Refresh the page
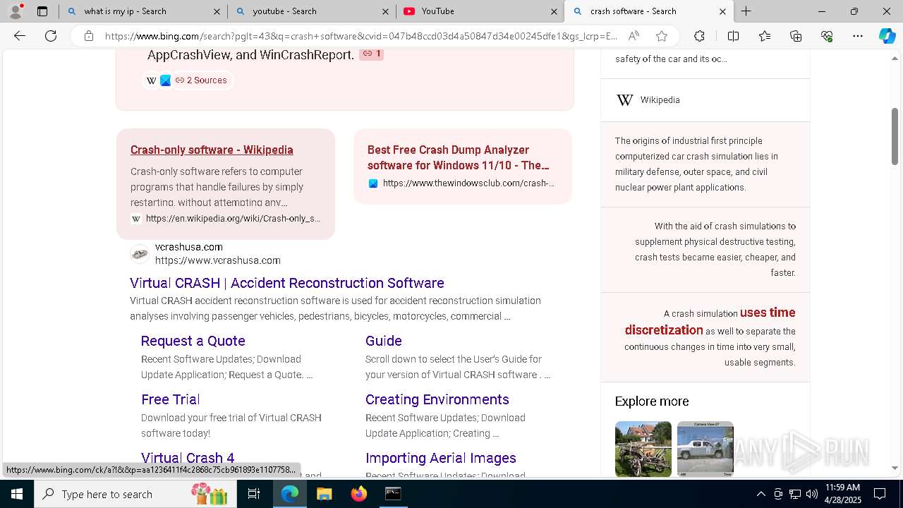Viewport: 903px width, 508px height. click(51, 36)
